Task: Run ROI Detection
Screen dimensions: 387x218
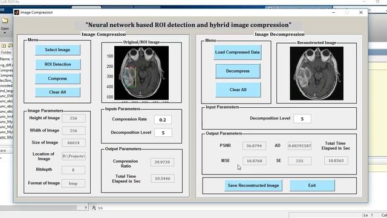Action: pyautogui.click(x=58, y=64)
